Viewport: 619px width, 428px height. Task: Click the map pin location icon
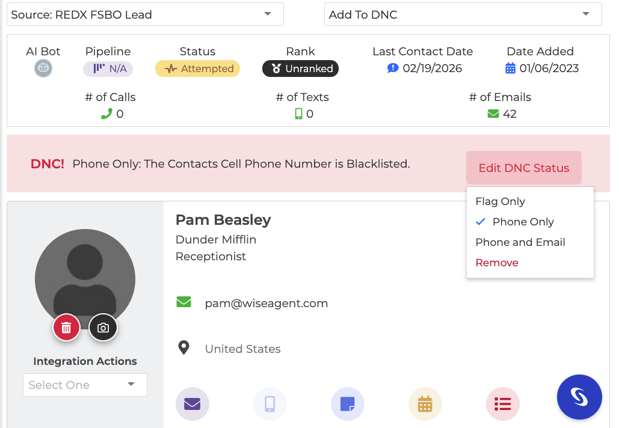tap(183, 348)
